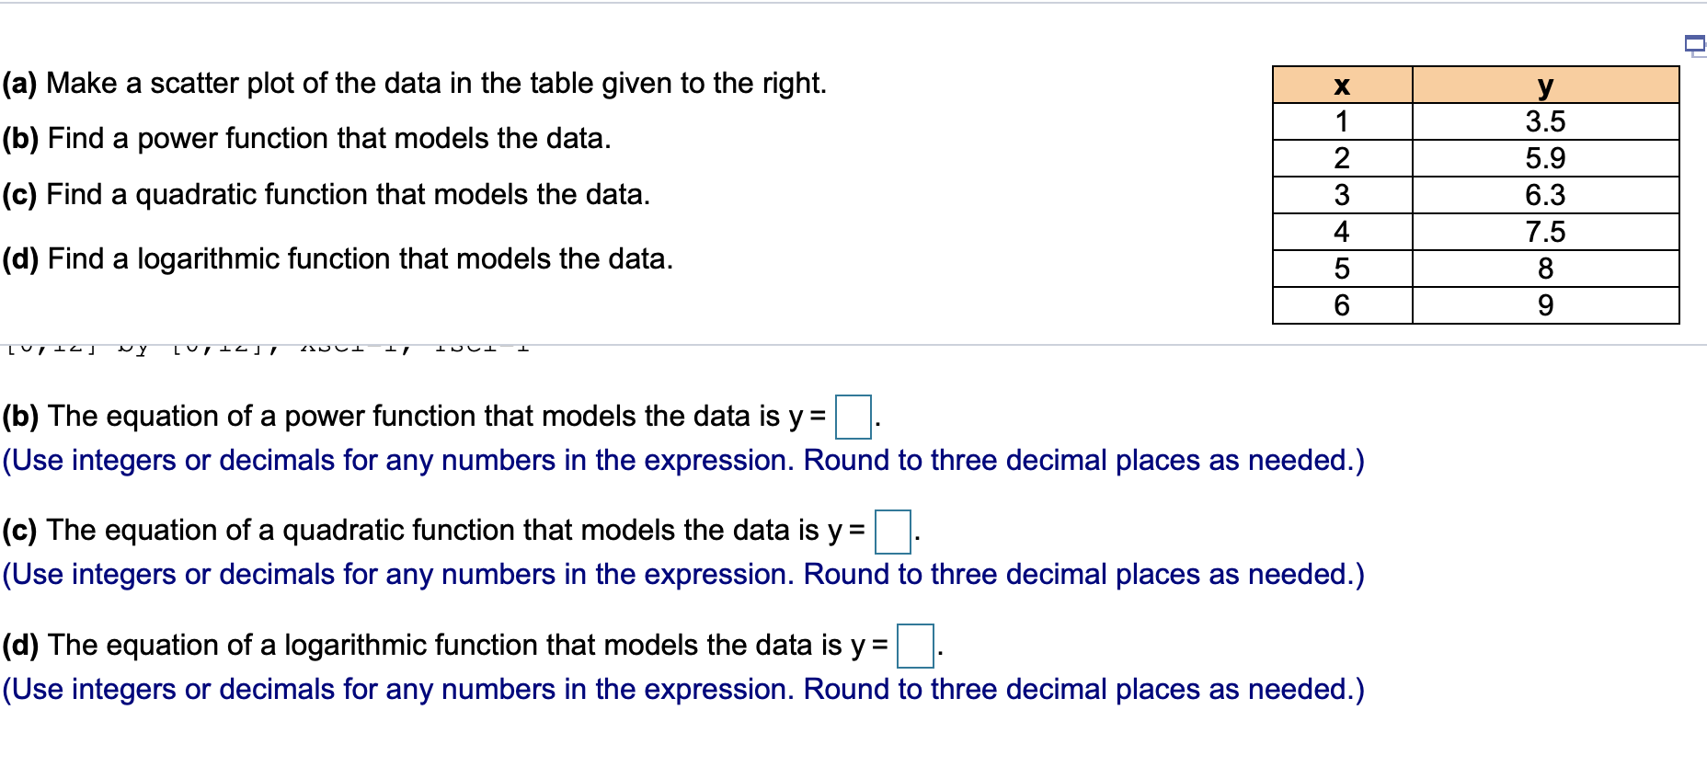Click the table cell containing 9
Viewport: 1707px width, 767px height.
1546,304
